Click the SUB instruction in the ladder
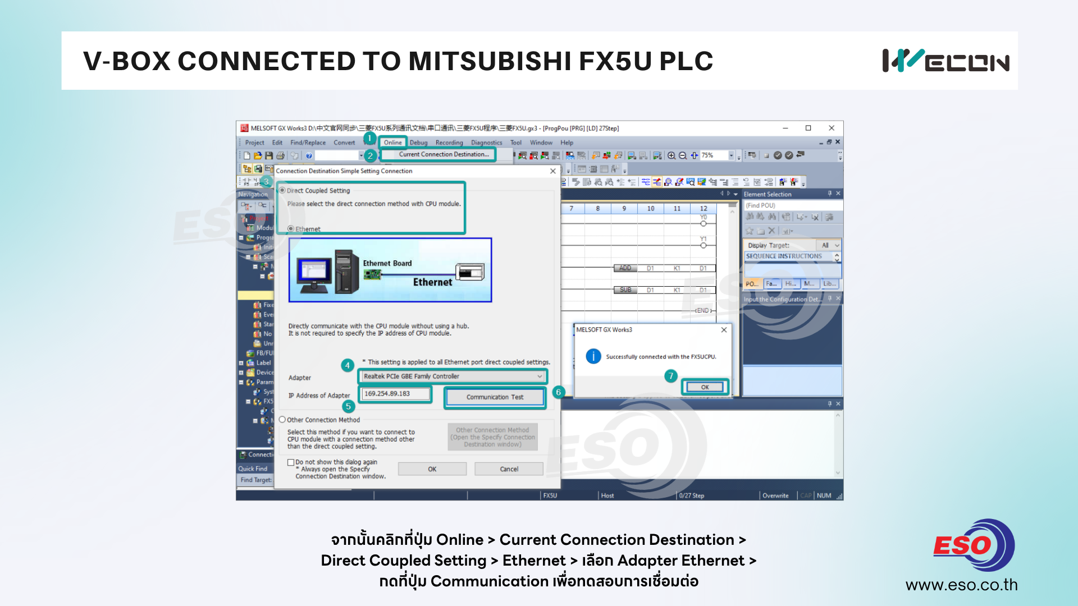Image resolution: width=1078 pixels, height=606 pixels. (x=625, y=290)
